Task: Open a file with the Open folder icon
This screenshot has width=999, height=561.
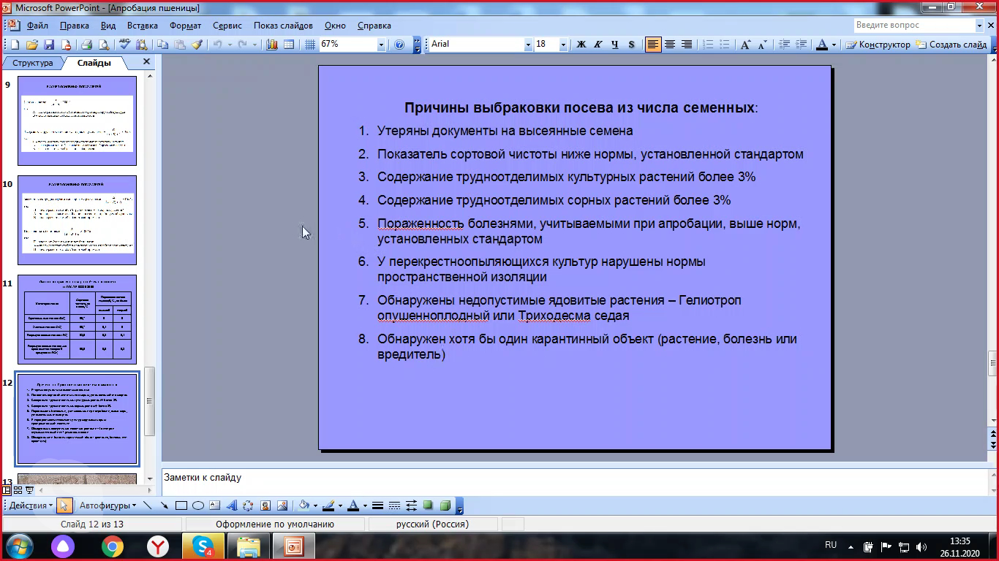Action: (x=33, y=45)
